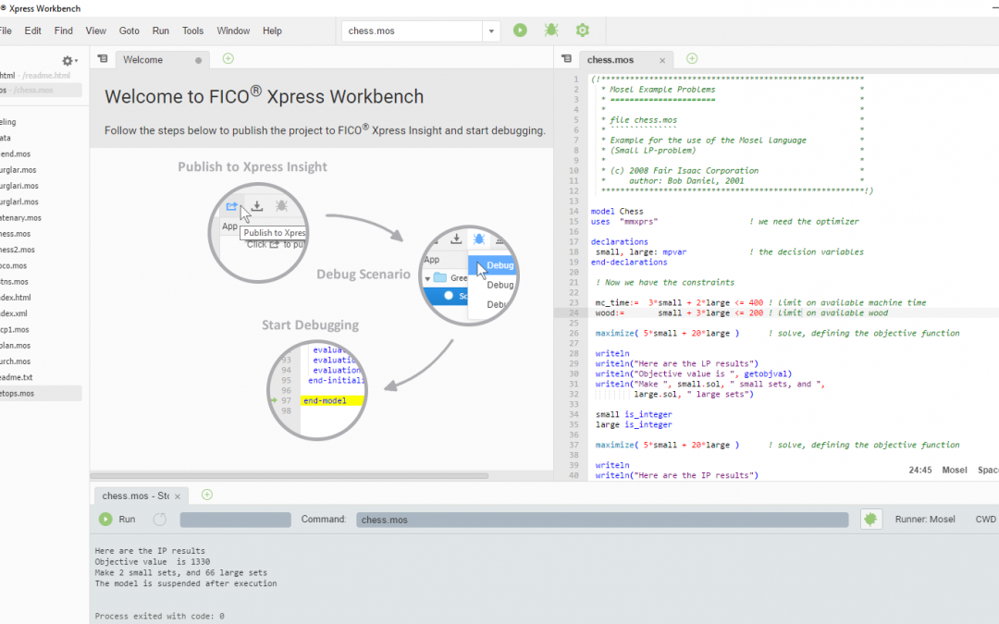Add new tab next to Welcome tab
Viewport: 999px width, 624px height.
point(228,58)
